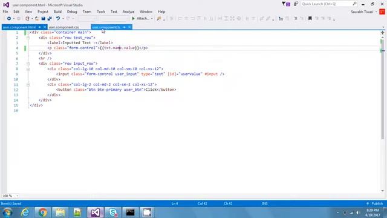Open the Analyze menu

coord(128,12)
